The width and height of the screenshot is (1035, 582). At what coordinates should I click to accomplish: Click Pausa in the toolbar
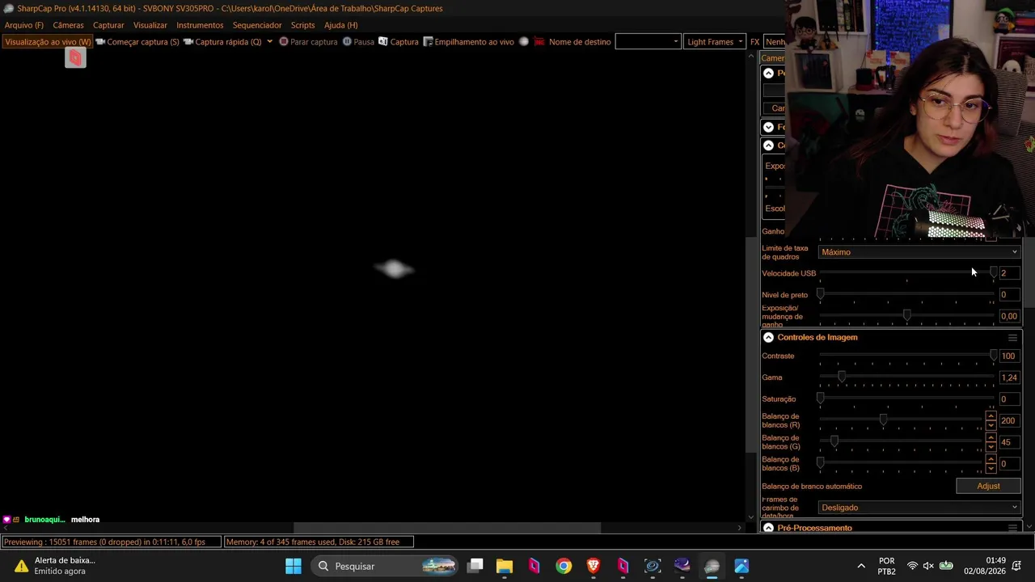click(358, 42)
